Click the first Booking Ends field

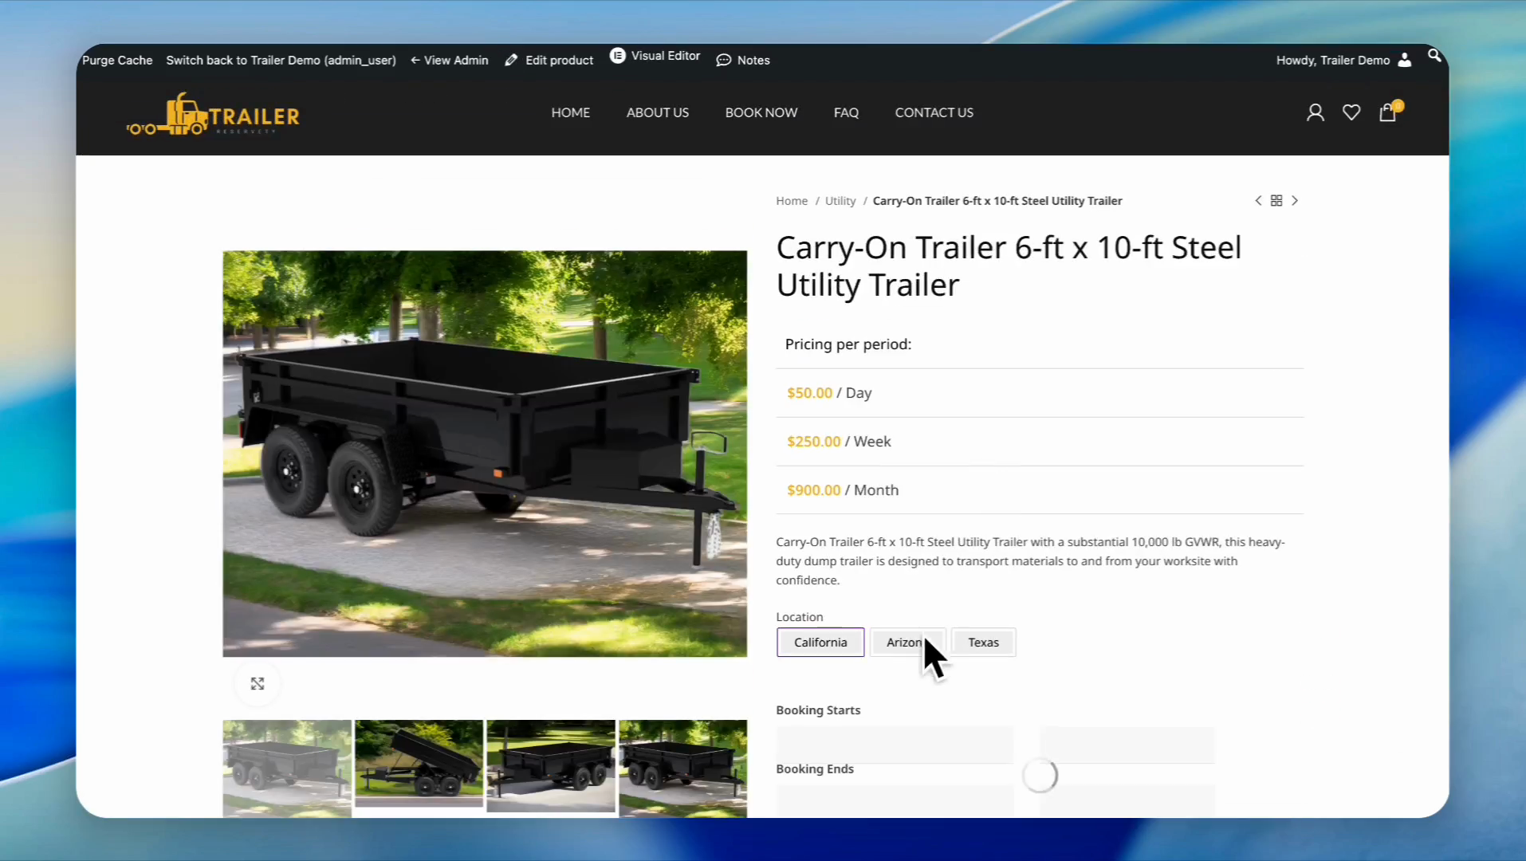tap(895, 801)
